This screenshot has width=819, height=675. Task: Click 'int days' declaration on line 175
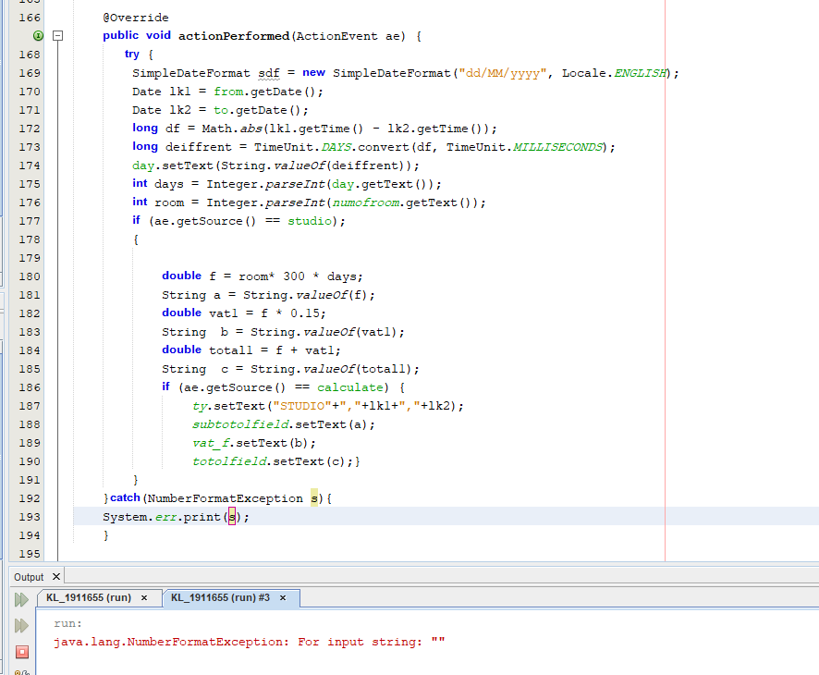tap(158, 184)
